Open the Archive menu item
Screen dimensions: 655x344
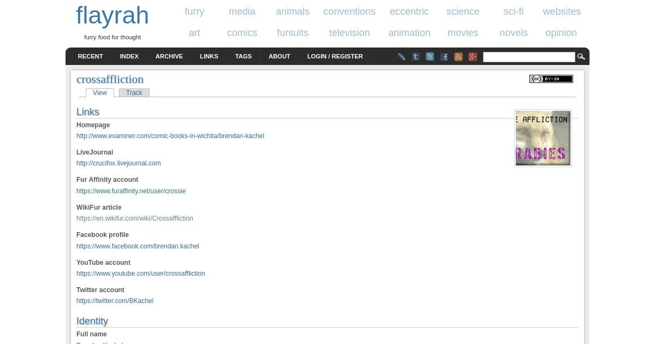pyautogui.click(x=169, y=56)
